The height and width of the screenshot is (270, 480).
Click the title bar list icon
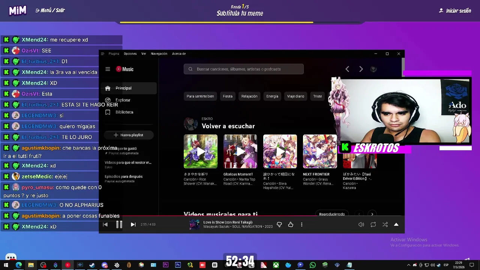click(x=102, y=54)
